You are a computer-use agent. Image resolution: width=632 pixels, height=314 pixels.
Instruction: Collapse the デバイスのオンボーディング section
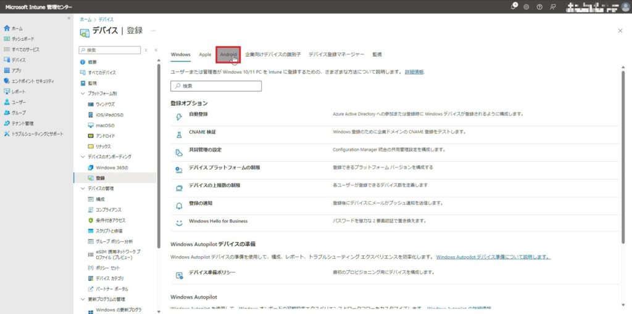pos(83,157)
